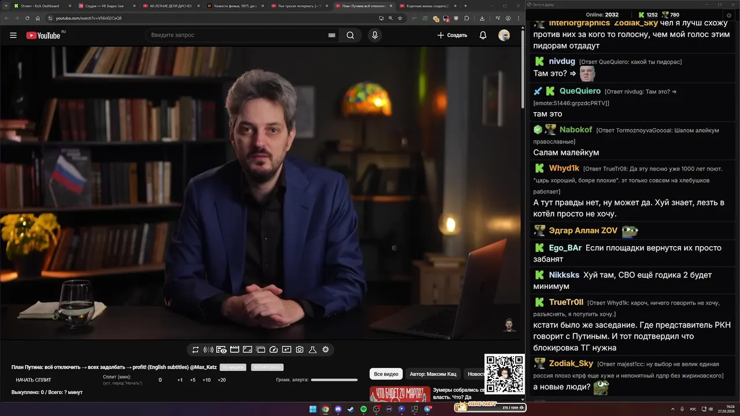Show hidden system tray icons chevron
Viewport: 740px width, 416px height.
coord(673,409)
